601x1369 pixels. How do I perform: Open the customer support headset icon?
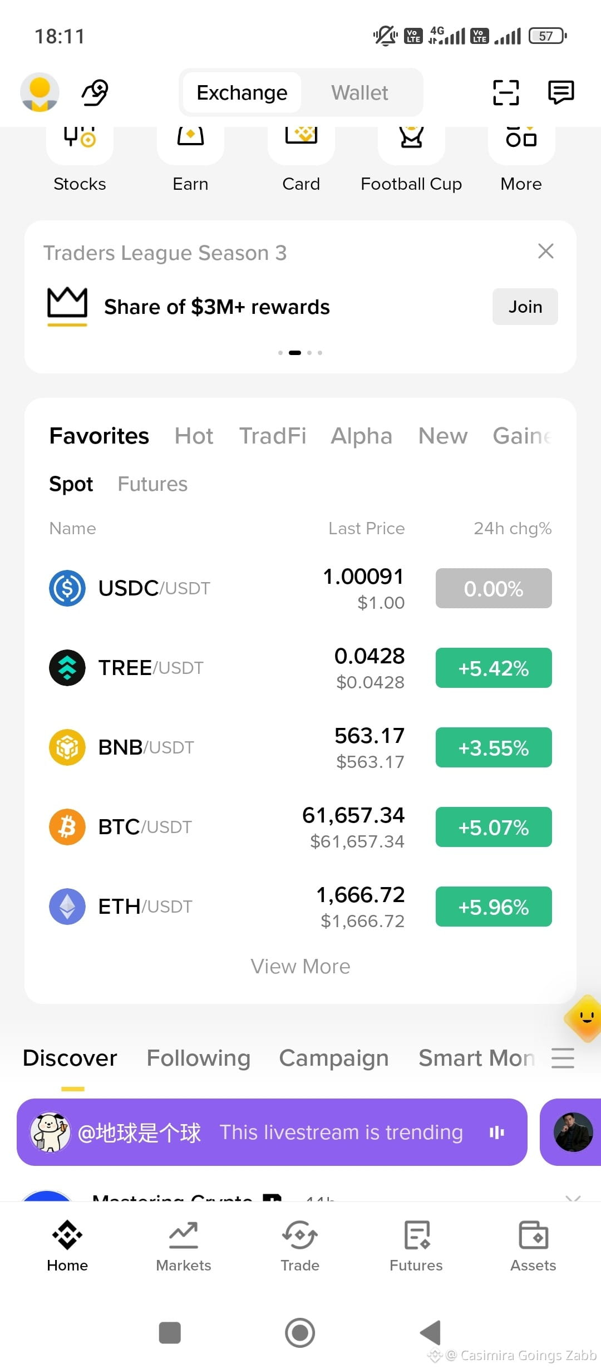coord(95,92)
